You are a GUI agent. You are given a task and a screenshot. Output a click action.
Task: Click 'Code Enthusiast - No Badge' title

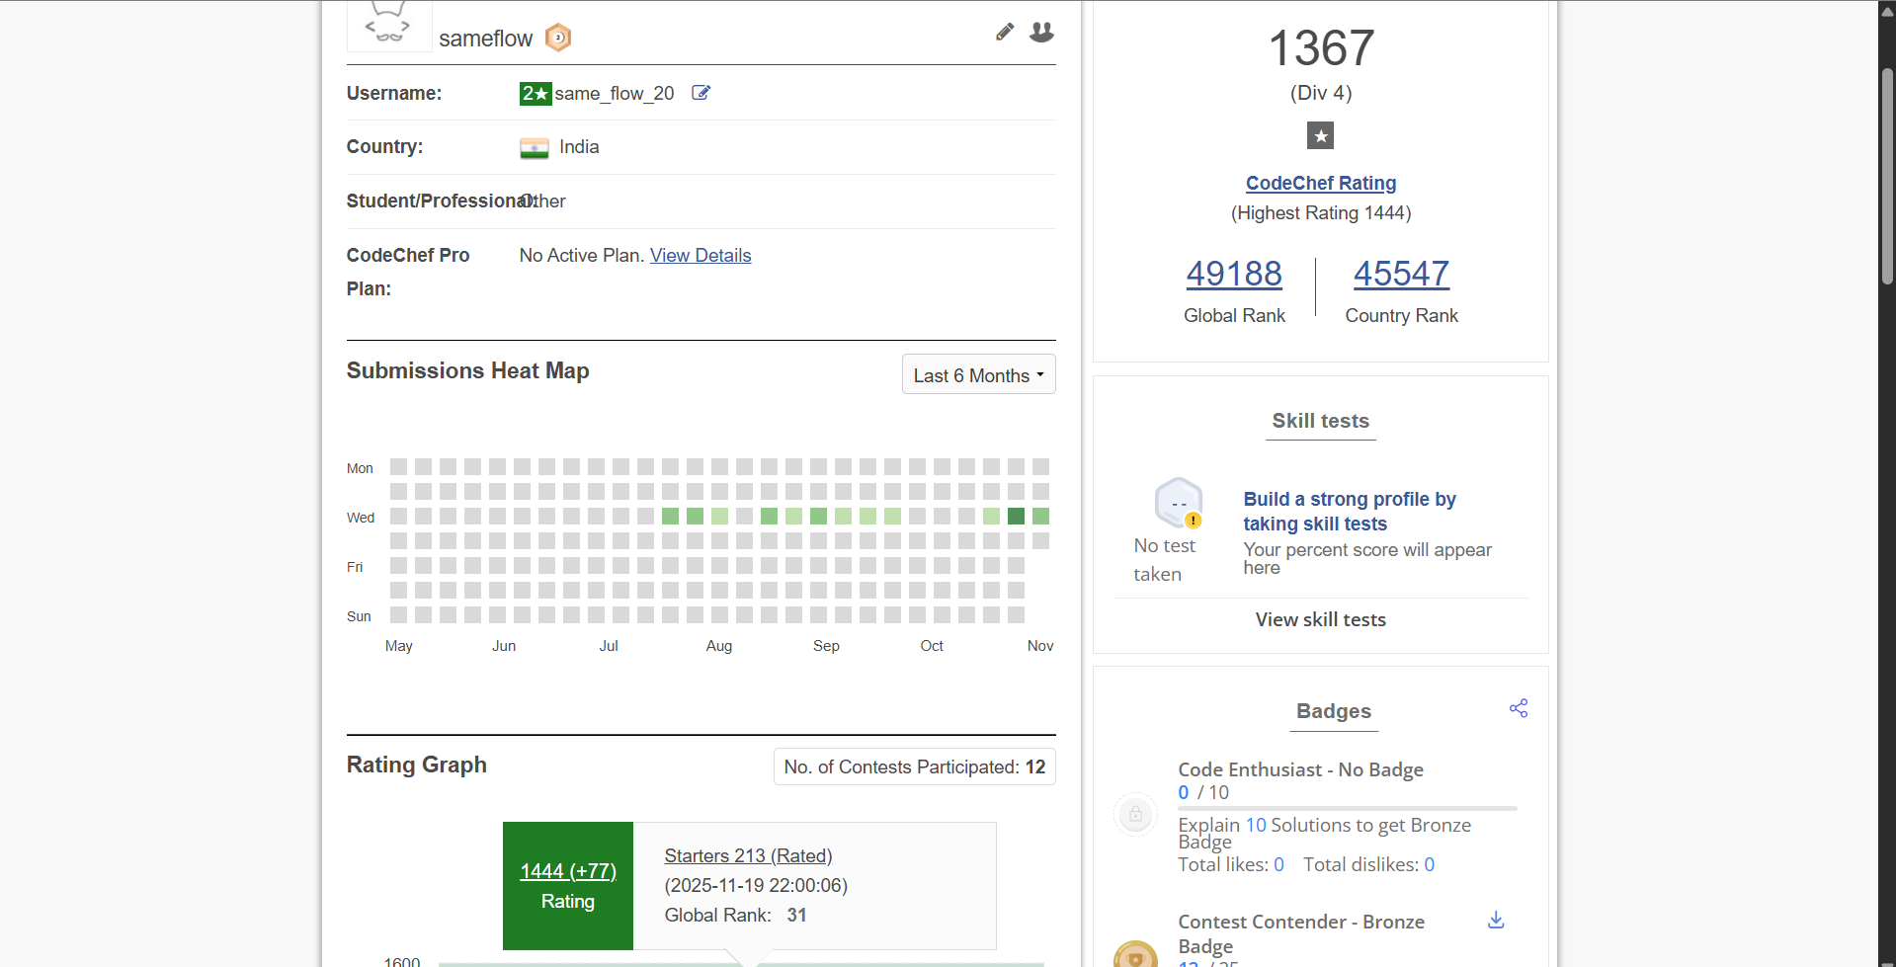[1300, 769]
